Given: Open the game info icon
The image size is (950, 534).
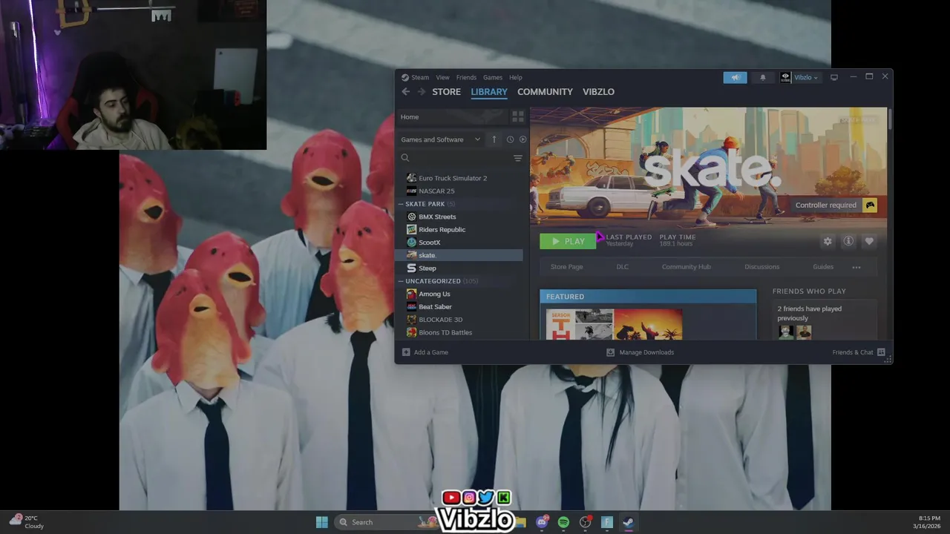Looking at the screenshot, I should (848, 241).
